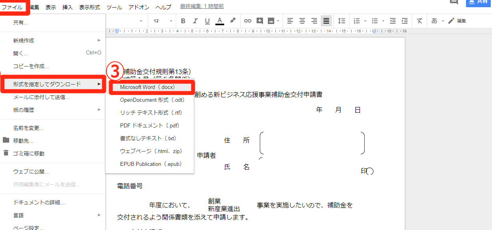Open comments history icon

pos(454,2)
